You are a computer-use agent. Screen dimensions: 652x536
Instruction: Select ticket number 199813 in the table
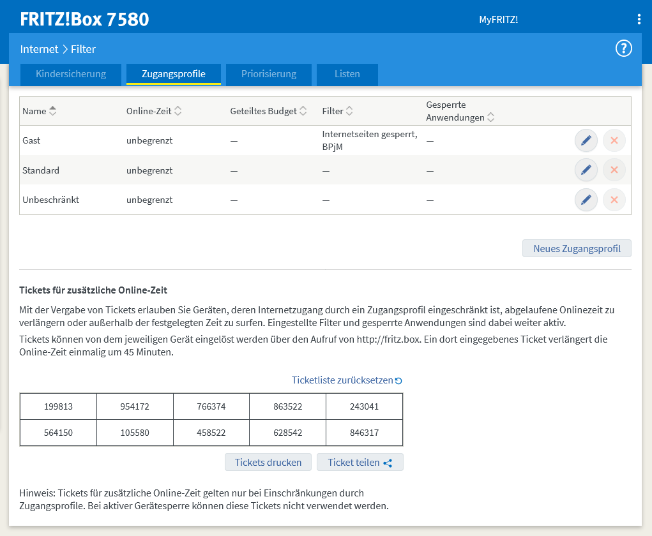(58, 406)
